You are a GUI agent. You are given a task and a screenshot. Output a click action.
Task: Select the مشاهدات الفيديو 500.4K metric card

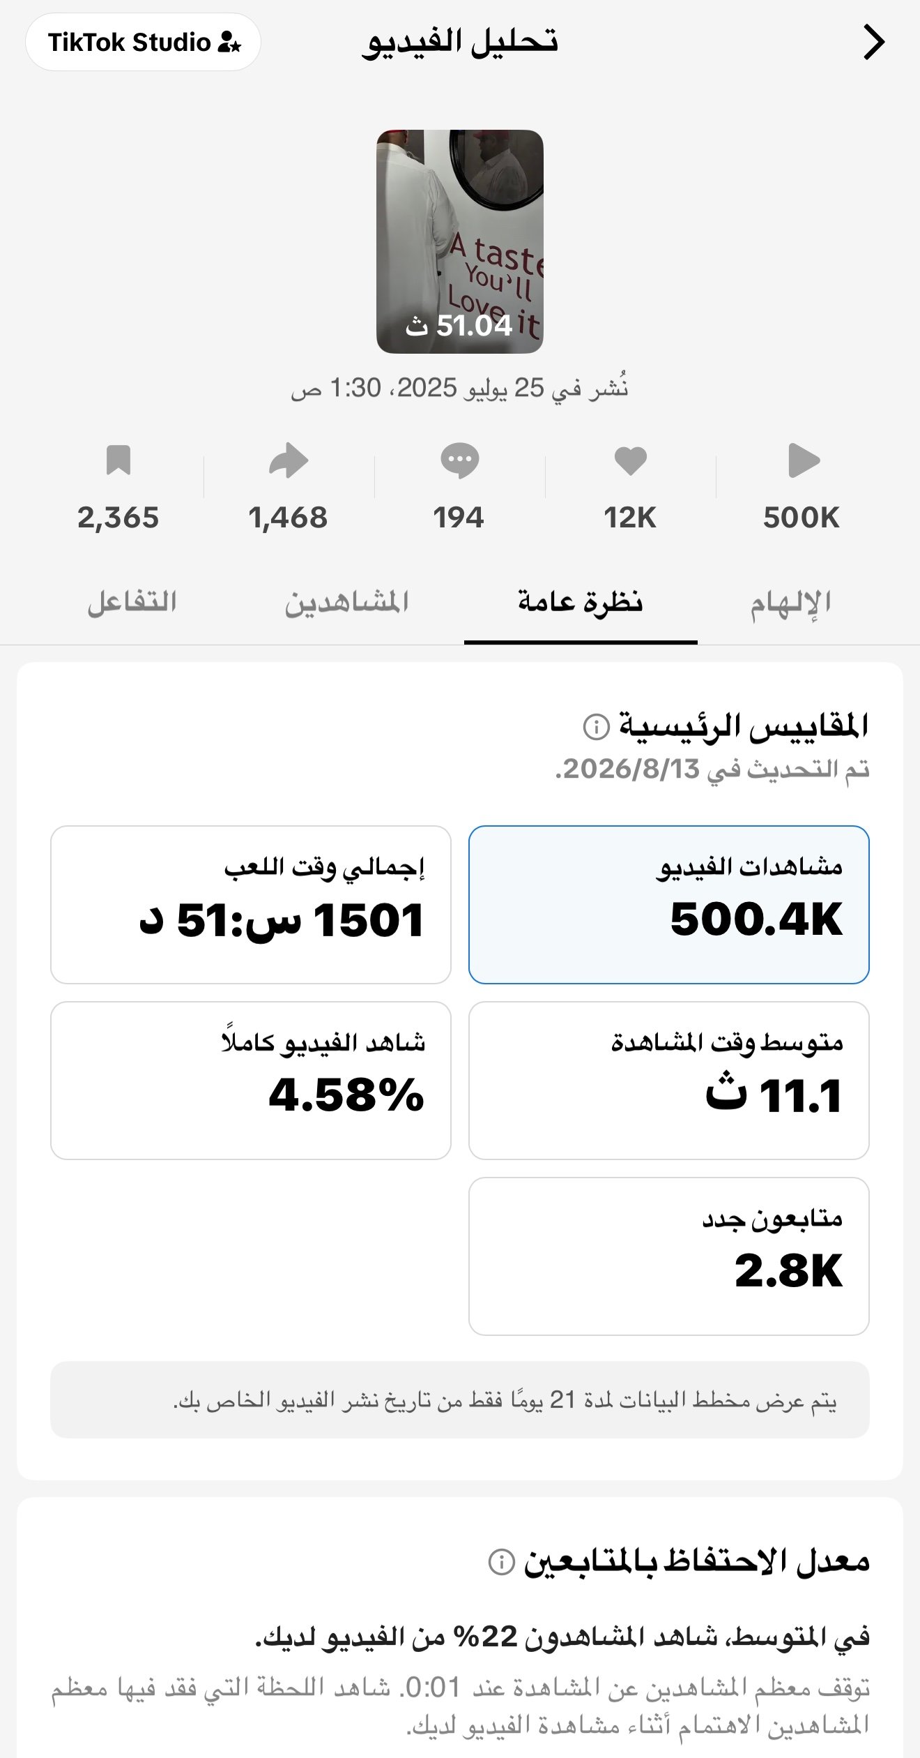[x=669, y=905]
